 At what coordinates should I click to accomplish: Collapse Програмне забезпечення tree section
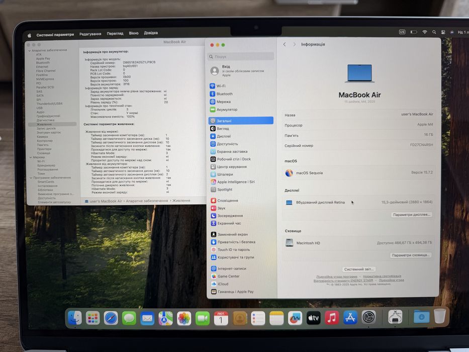(x=31, y=178)
